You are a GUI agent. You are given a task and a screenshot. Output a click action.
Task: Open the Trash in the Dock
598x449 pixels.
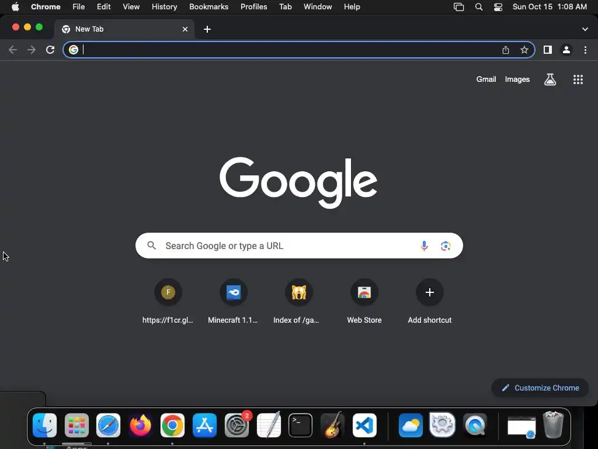tap(553, 424)
